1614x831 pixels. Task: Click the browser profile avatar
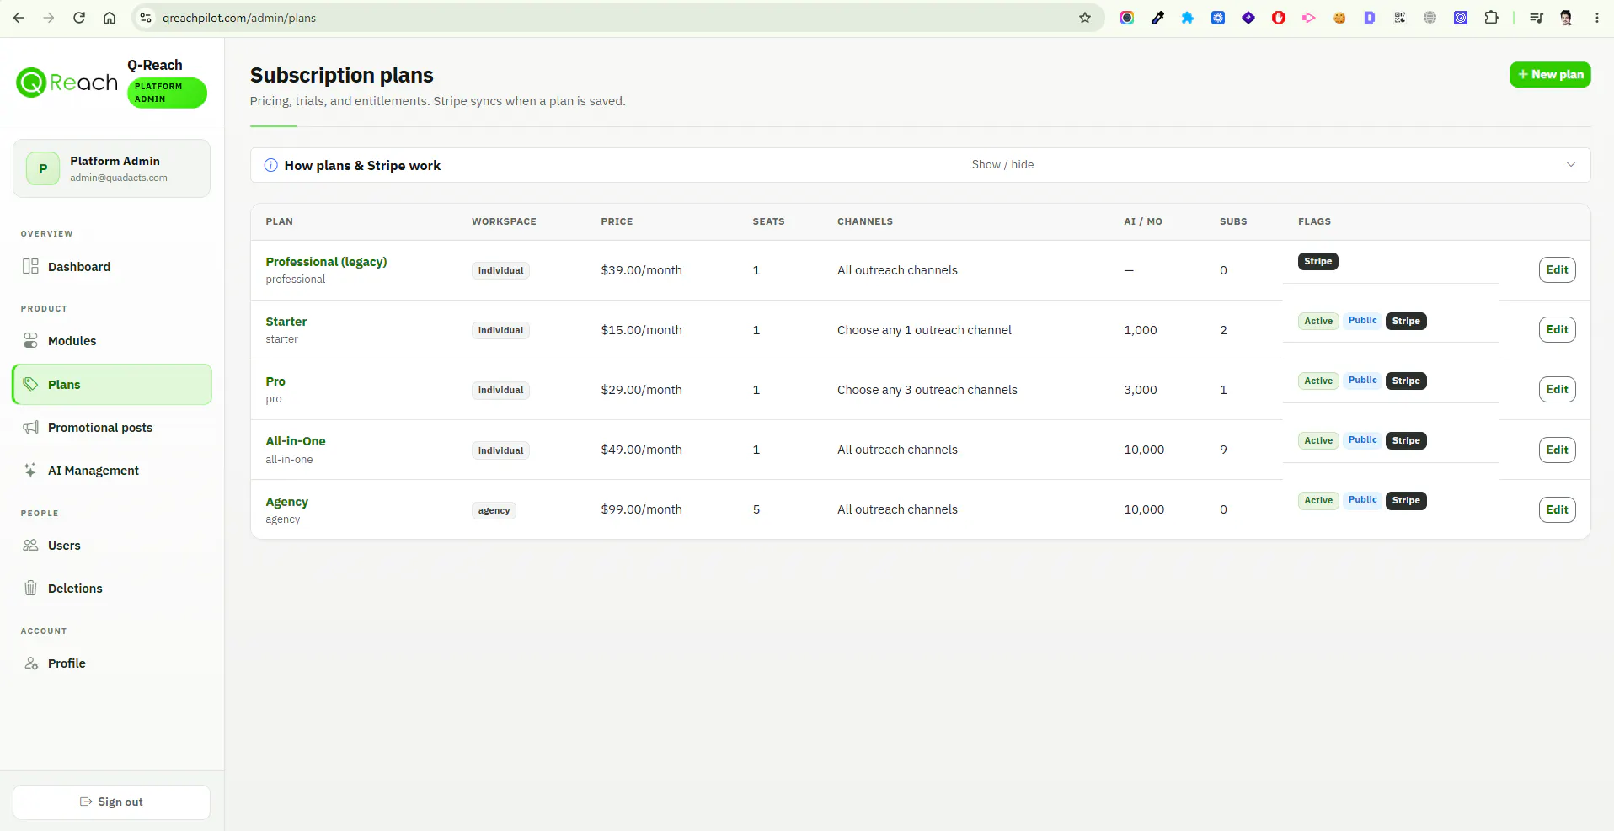click(x=1566, y=18)
